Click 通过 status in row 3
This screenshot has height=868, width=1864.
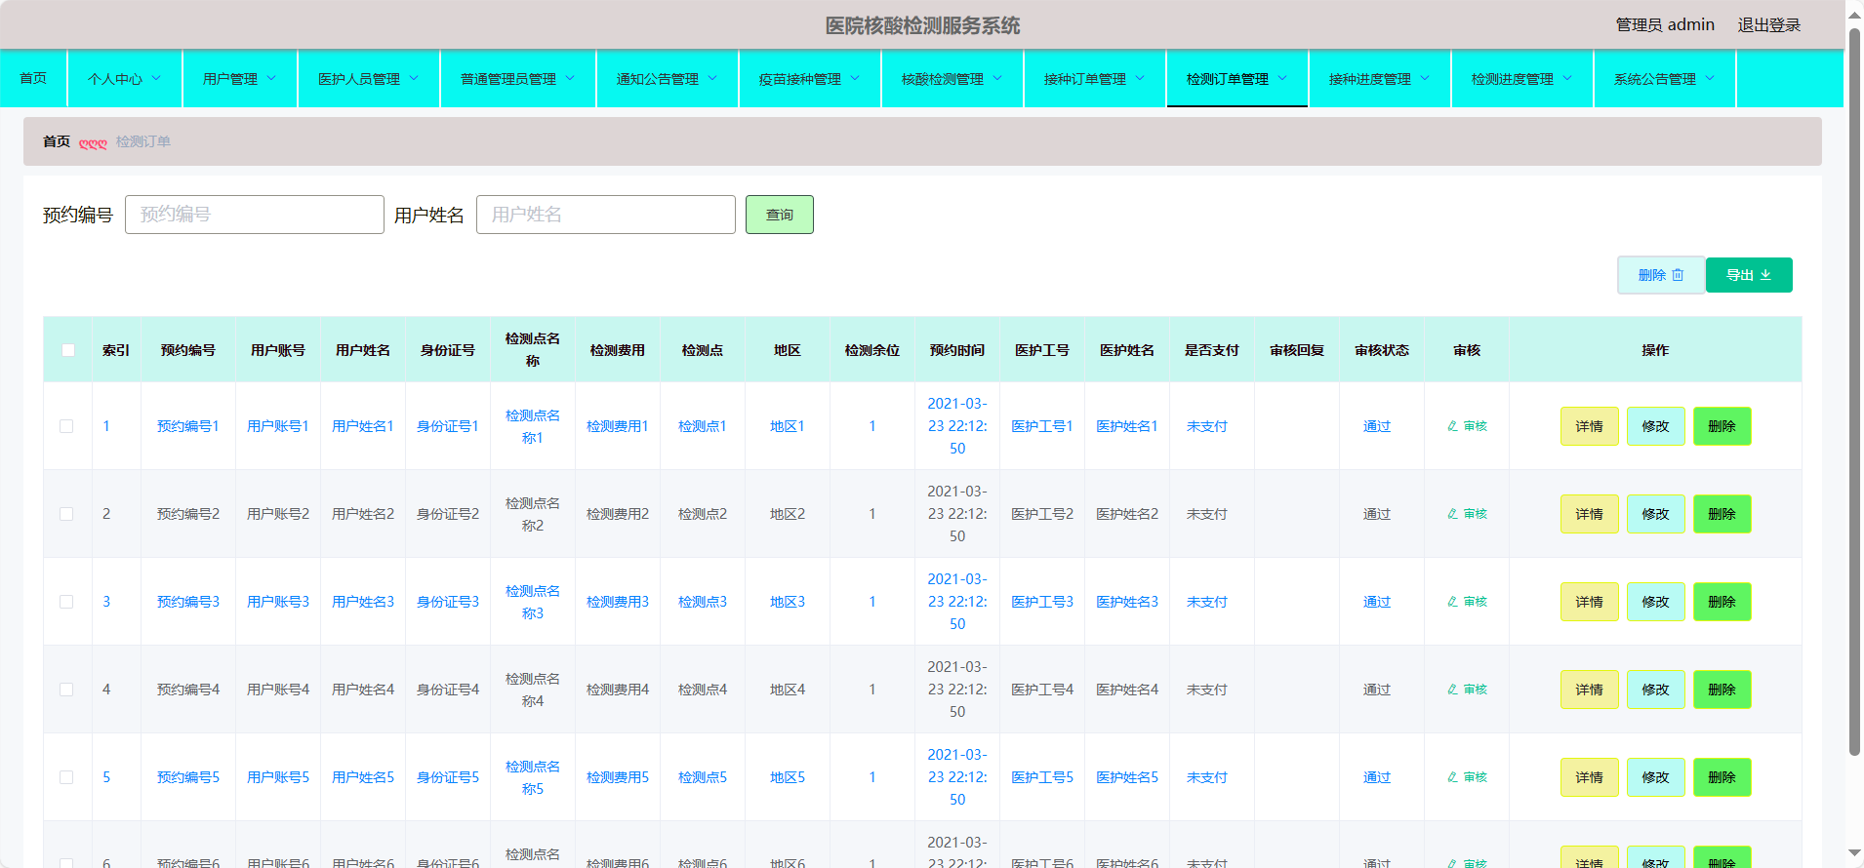point(1377,602)
